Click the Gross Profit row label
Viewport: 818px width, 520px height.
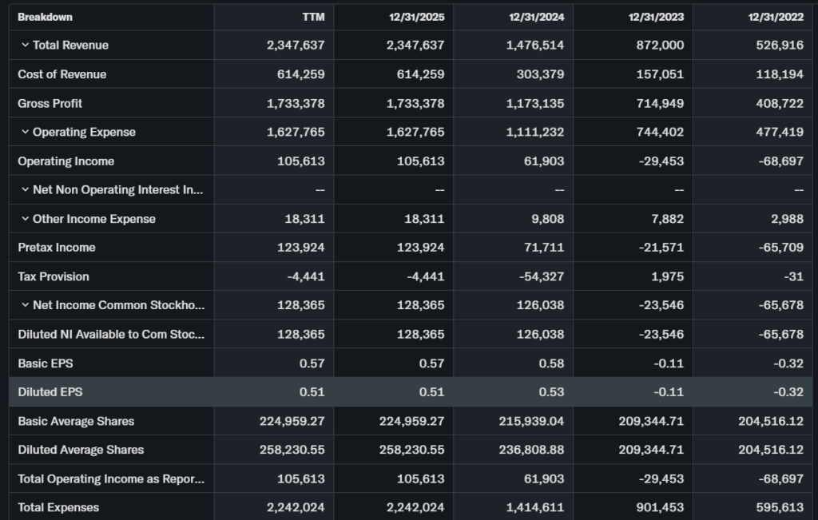[x=50, y=103]
